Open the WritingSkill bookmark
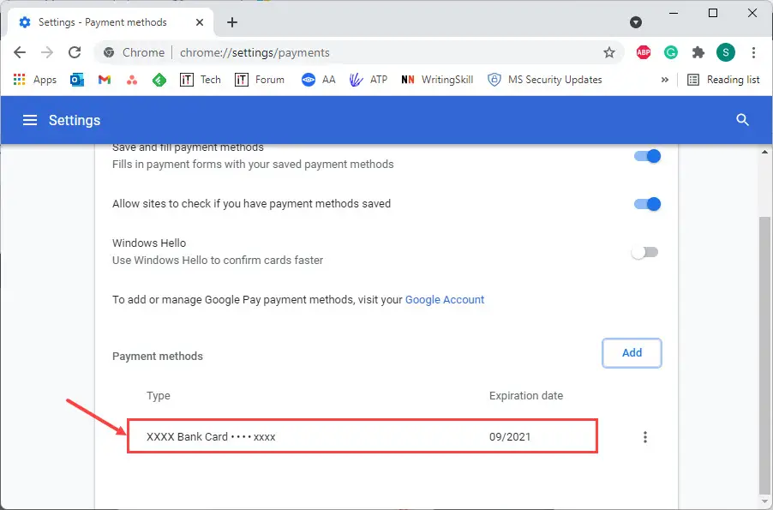773x510 pixels. tap(437, 80)
